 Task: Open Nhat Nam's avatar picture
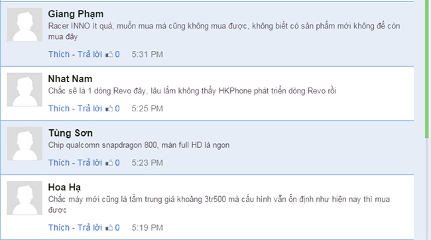pyautogui.click(x=25, y=90)
